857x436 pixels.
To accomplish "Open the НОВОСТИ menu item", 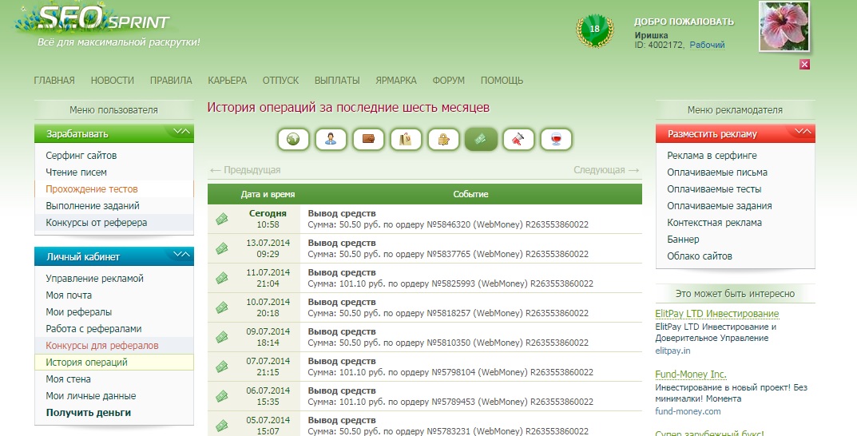I will (112, 81).
